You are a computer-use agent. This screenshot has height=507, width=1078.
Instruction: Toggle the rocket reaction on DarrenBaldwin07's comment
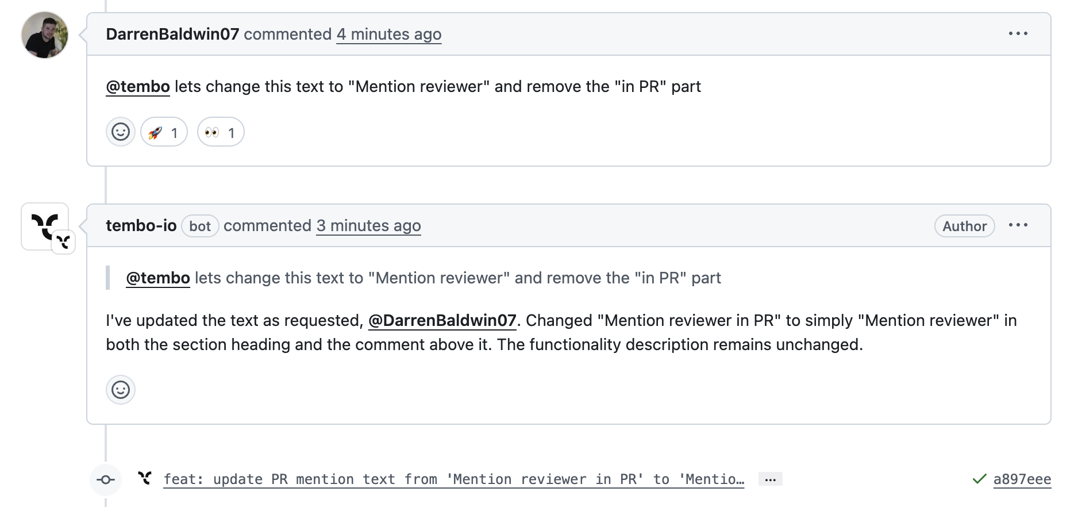(x=163, y=132)
